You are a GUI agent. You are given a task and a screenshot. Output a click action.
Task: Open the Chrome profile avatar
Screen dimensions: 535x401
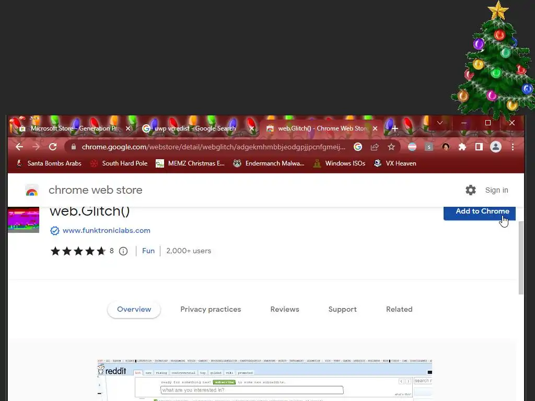pos(495,147)
